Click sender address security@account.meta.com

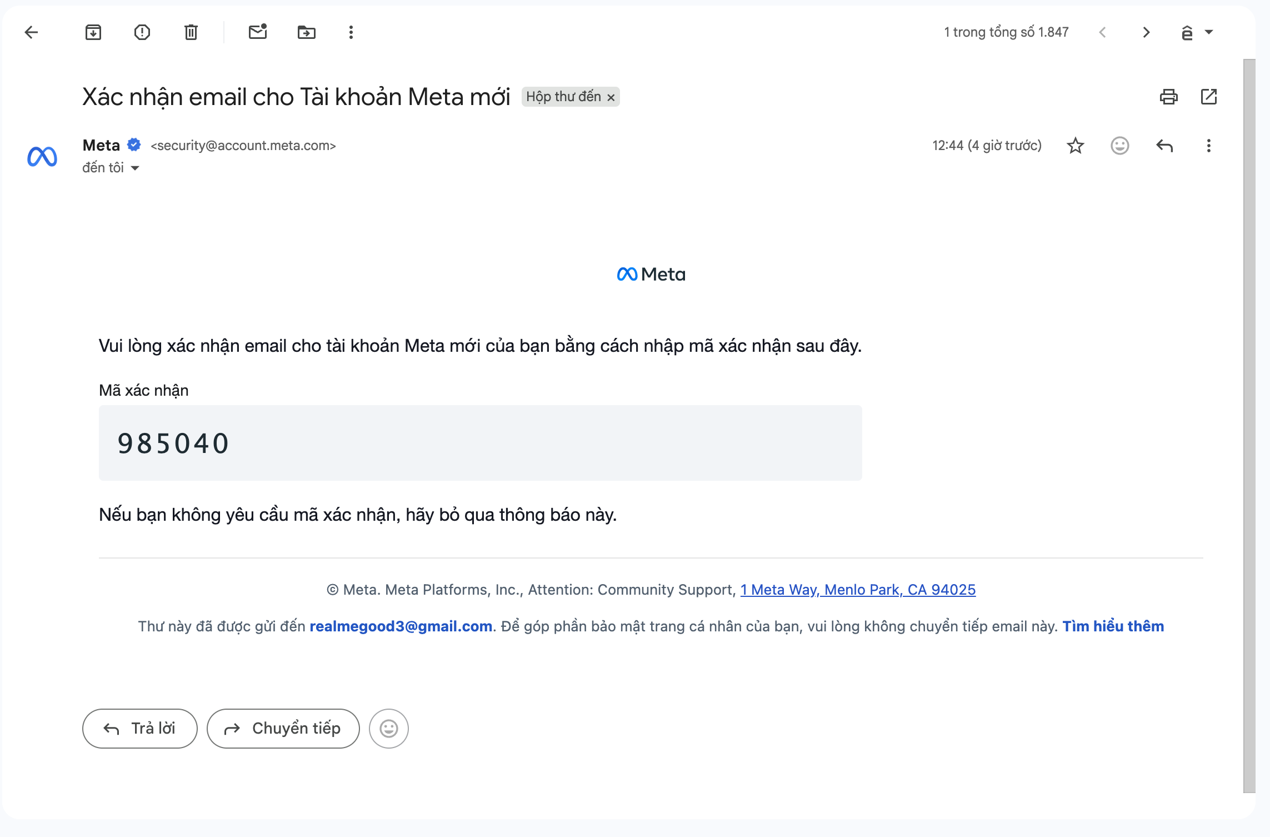[x=243, y=146]
